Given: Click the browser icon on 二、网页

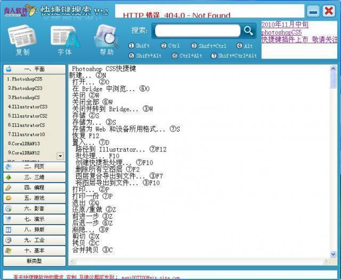Looking at the screenshot, I should pos(9,167).
